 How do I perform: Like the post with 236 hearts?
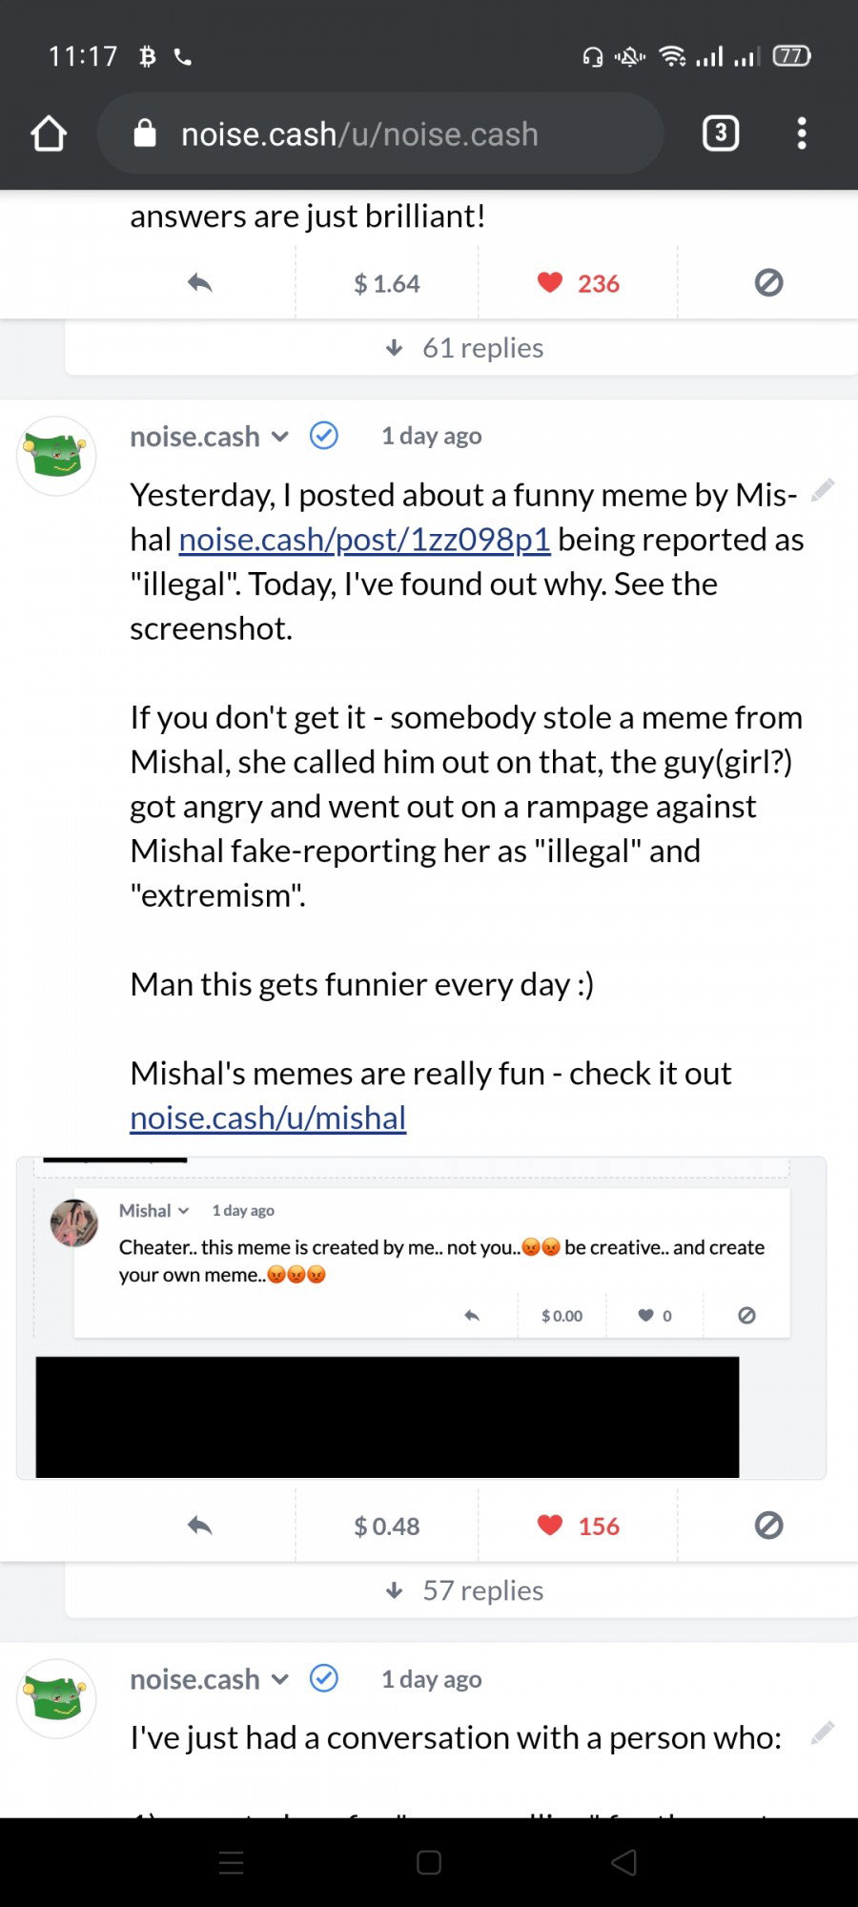[578, 283]
